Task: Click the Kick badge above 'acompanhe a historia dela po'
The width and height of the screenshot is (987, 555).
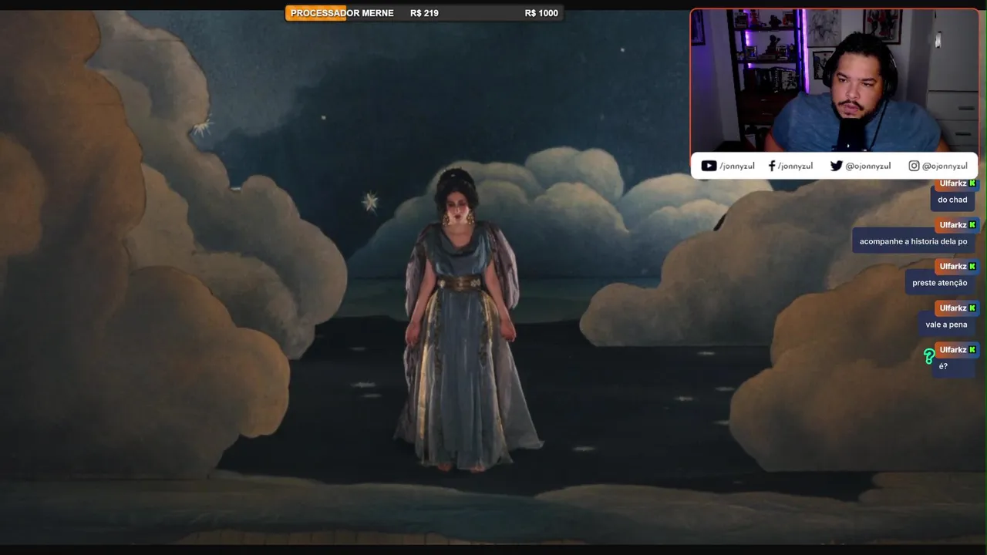Action: (x=972, y=225)
